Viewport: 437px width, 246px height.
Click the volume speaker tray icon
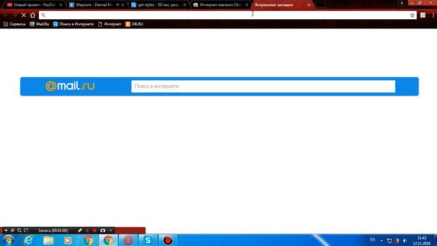(x=405, y=241)
